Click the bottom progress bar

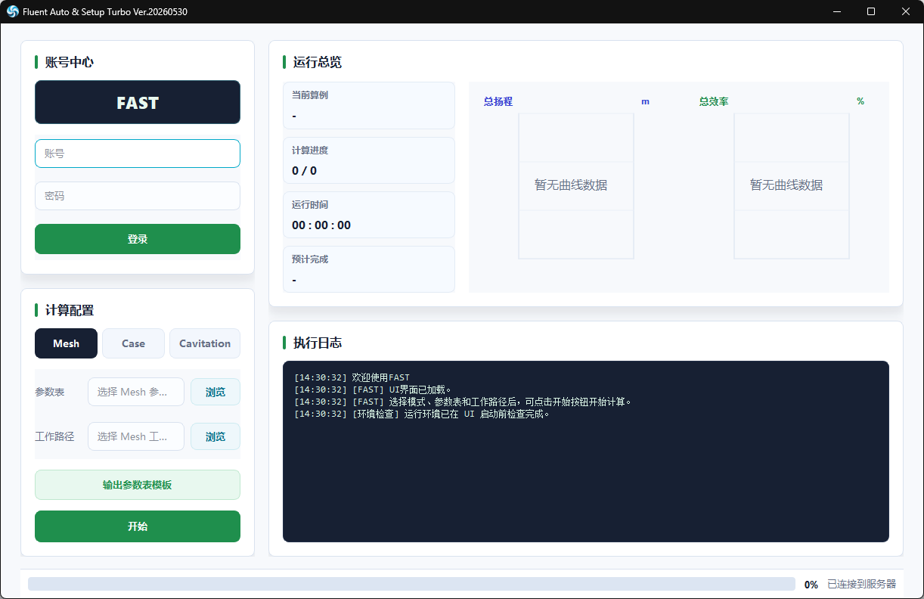pyautogui.click(x=411, y=584)
